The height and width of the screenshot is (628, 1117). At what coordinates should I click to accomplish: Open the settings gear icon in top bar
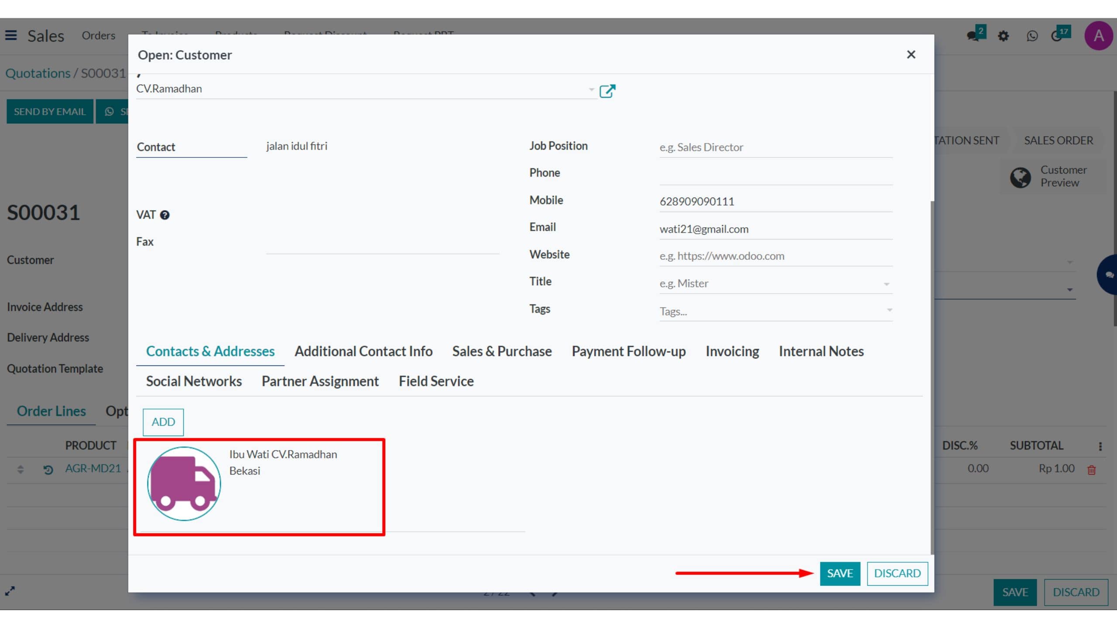coord(1003,36)
